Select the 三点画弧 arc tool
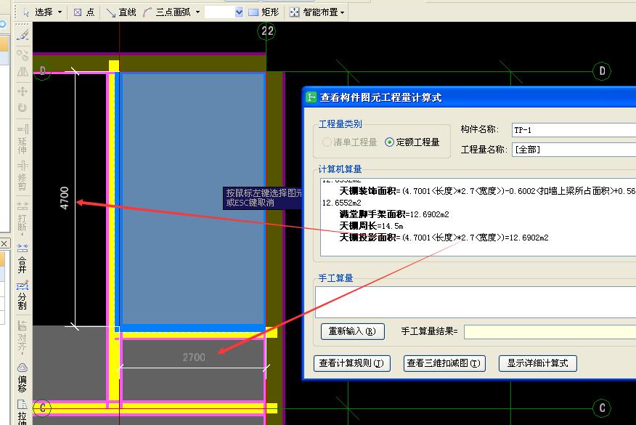Viewport: 636px width, 425px height. click(x=167, y=12)
